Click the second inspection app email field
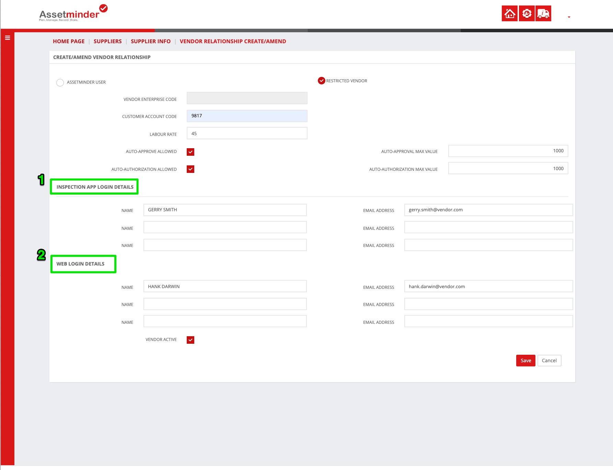The height and width of the screenshot is (470, 613). point(488,227)
